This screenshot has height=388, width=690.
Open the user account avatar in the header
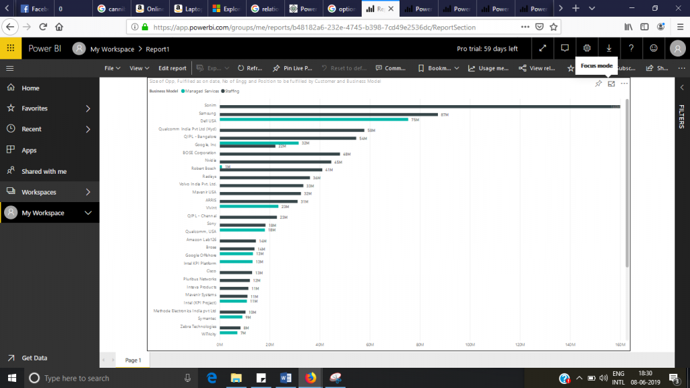pos(677,48)
